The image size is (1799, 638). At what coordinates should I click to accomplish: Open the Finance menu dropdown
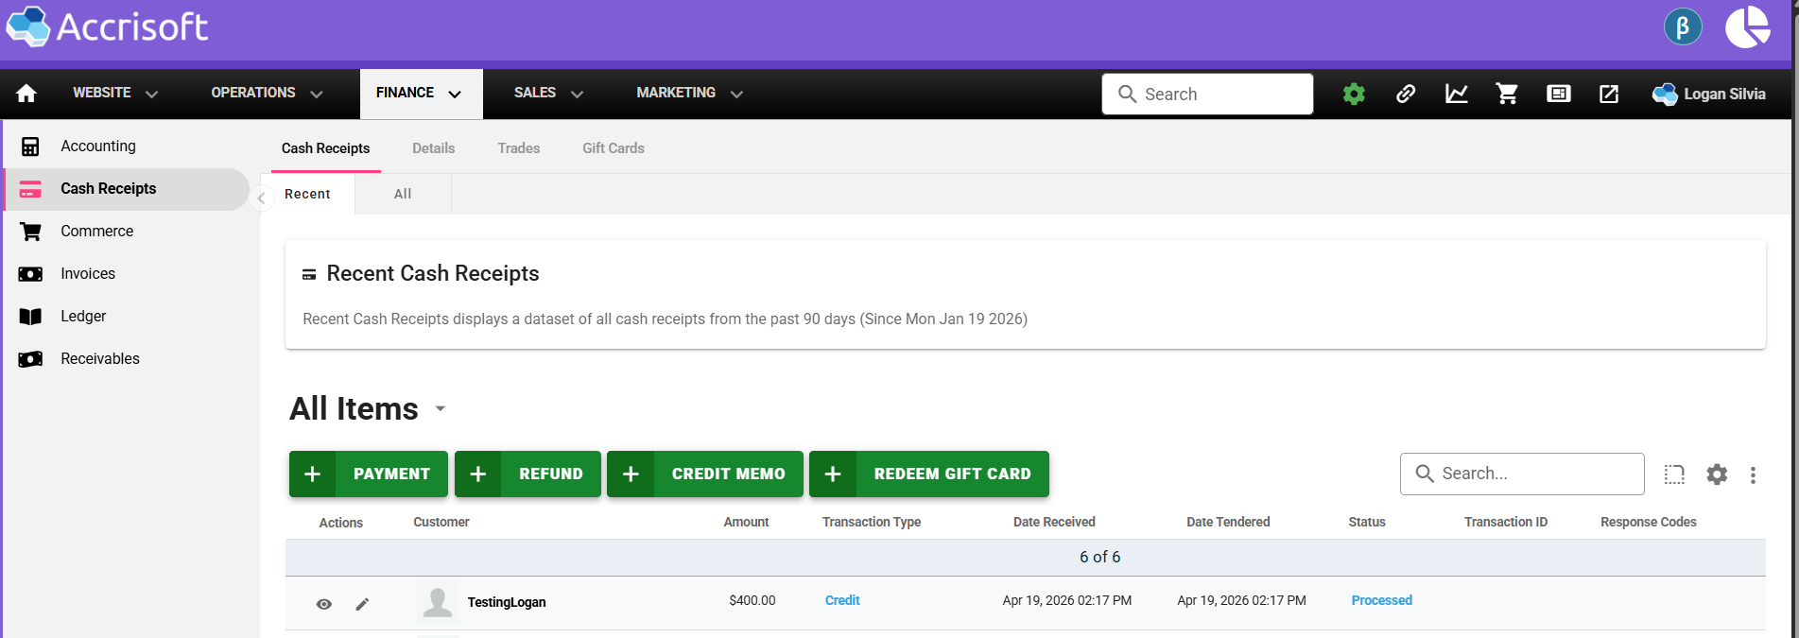click(420, 94)
